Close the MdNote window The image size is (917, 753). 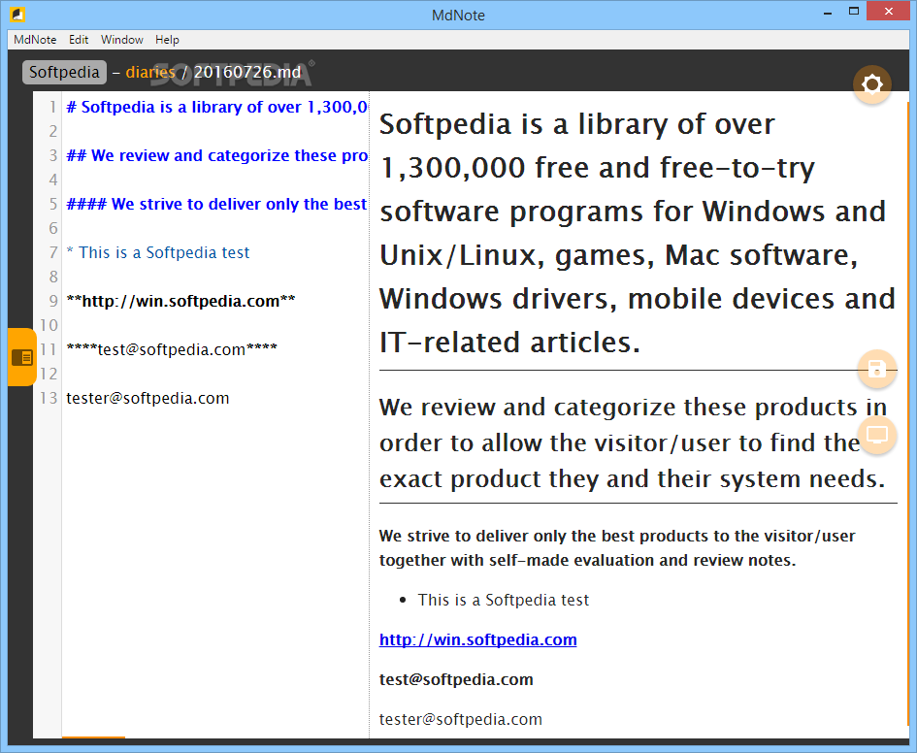888,11
